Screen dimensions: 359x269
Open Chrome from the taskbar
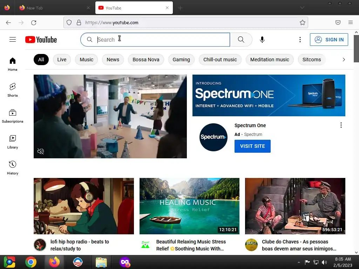[31, 262]
